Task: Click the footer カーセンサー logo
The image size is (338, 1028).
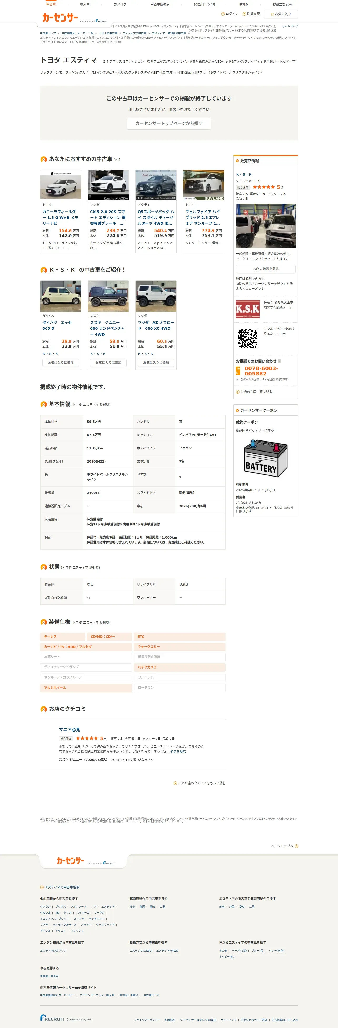Action: point(71,861)
